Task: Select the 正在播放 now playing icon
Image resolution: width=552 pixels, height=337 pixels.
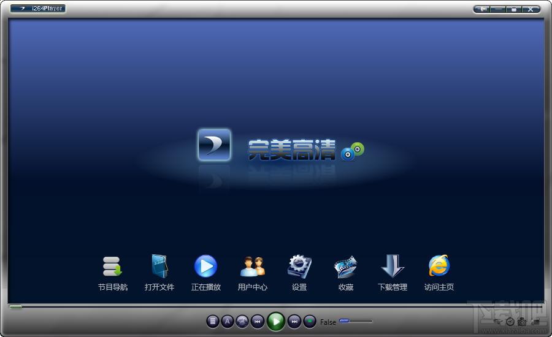Action: [x=205, y=266]
